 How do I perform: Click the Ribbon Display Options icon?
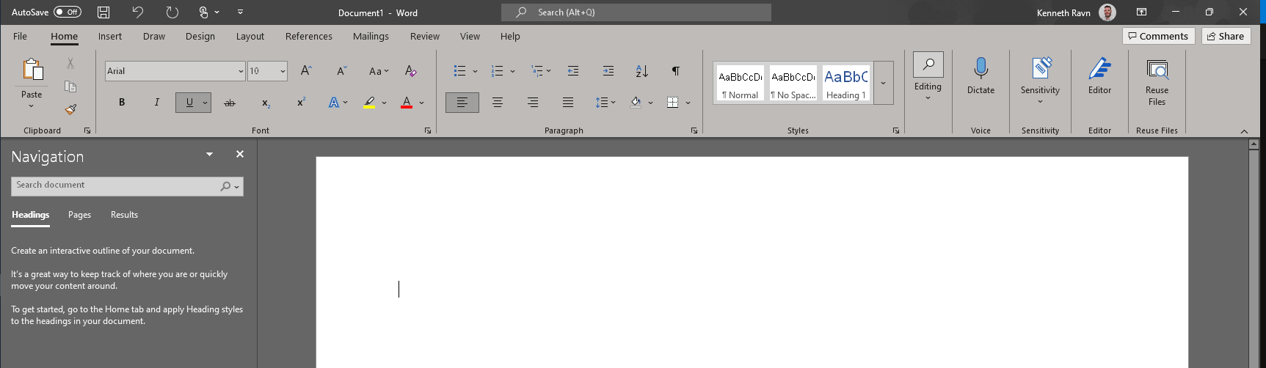click(x=1141, y=12)
